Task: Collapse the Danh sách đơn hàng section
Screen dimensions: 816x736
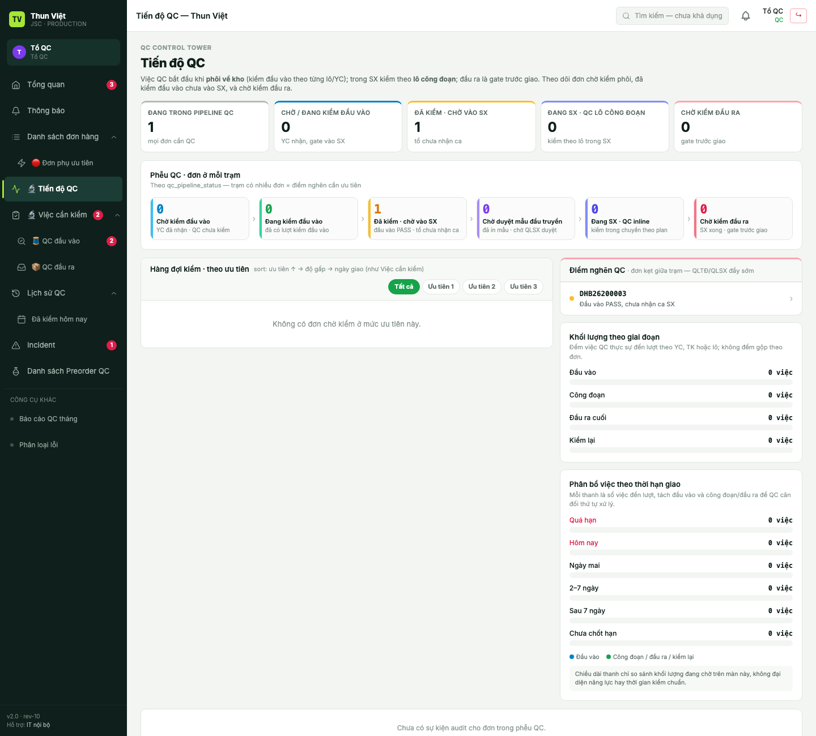Action: [114, 137]
